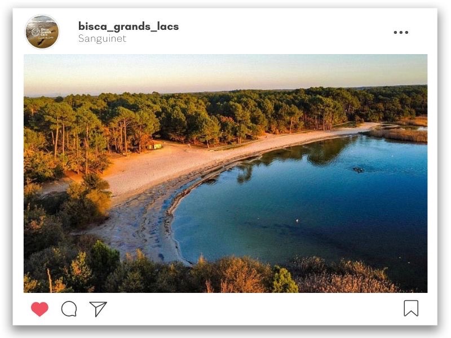Click the white bird on the lake
This screenshot has height=338, width=451.
point(297,221)
